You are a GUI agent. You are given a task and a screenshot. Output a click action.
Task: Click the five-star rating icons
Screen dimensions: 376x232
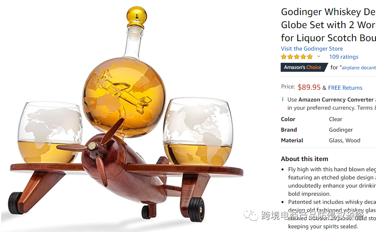pyautogui.click(x=297, y=57)
